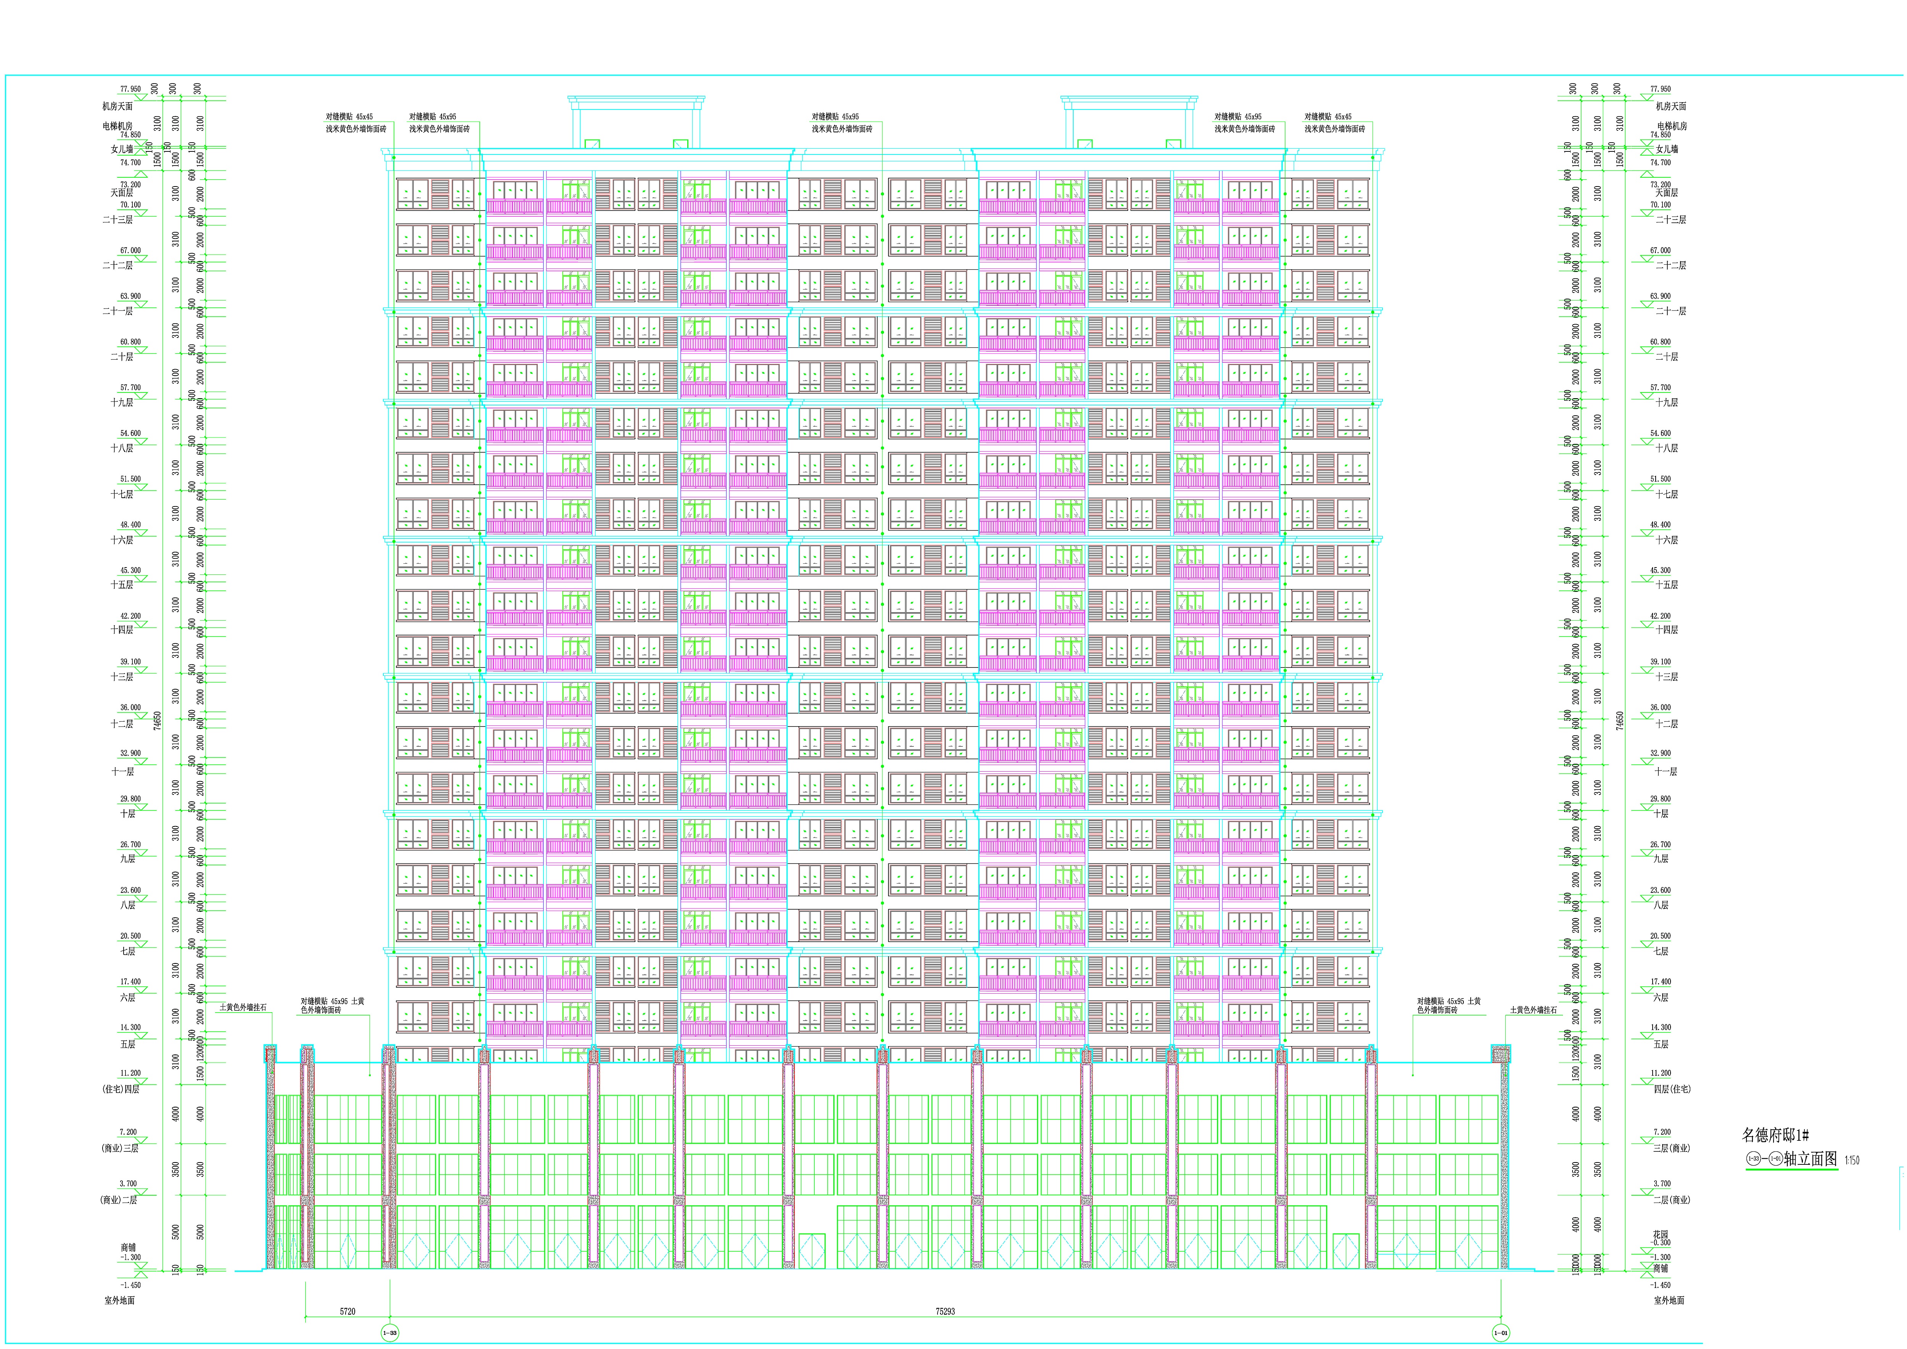
Task: Select the left-hand "机房天面" level label
Action: click(117, 106)
